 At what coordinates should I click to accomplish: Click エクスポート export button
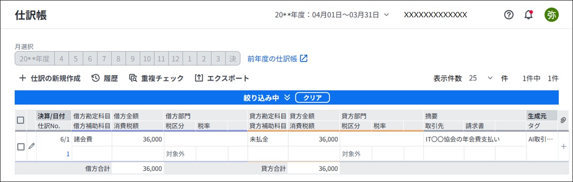click(222, 78)
